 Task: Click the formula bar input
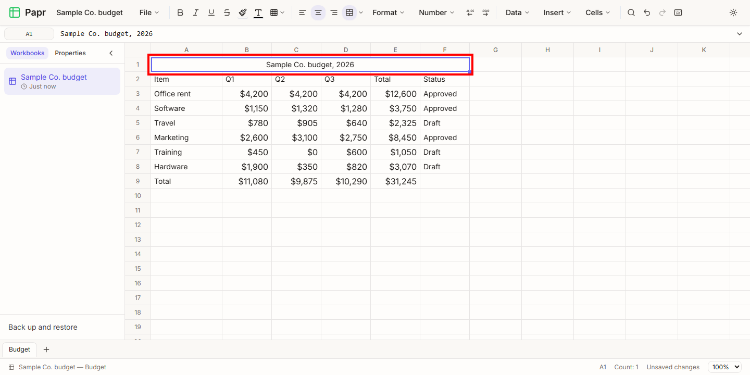pyautogui.click(x=393, y=34)
